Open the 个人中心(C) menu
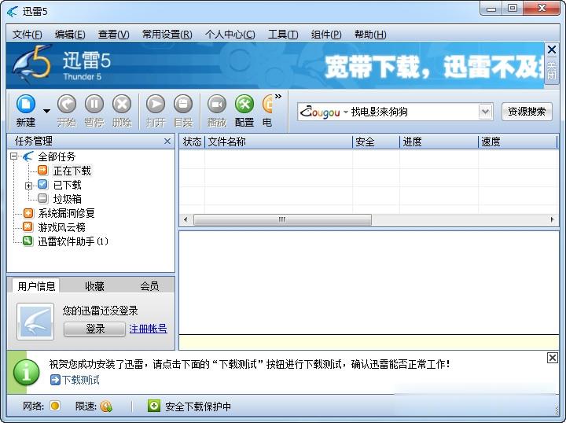Viewport: 566px width, 423px height. (230, 35)
